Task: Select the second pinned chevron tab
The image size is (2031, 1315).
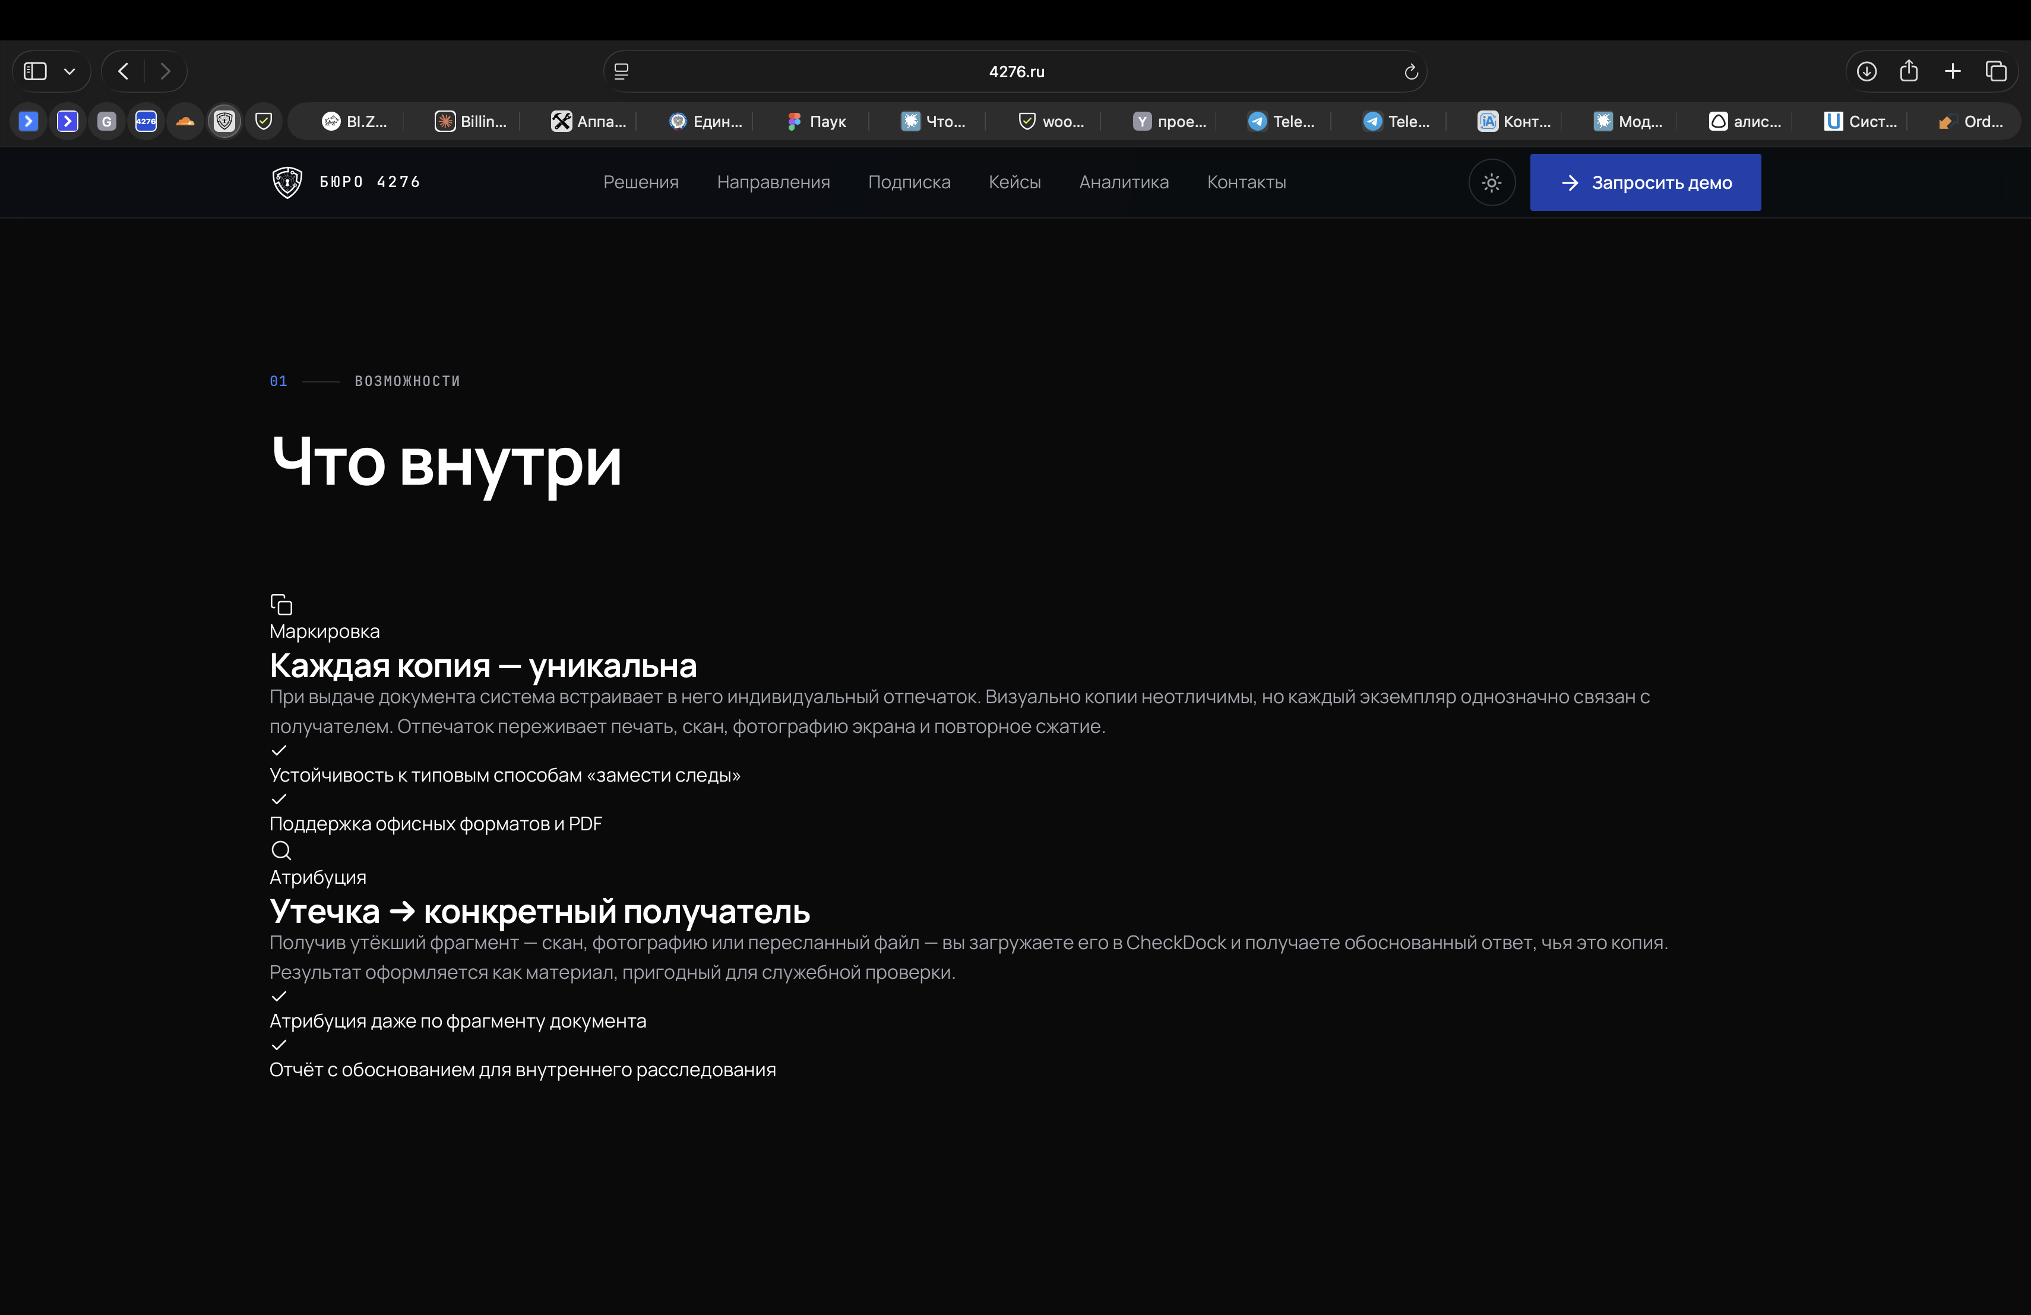Action: (68, 121)
